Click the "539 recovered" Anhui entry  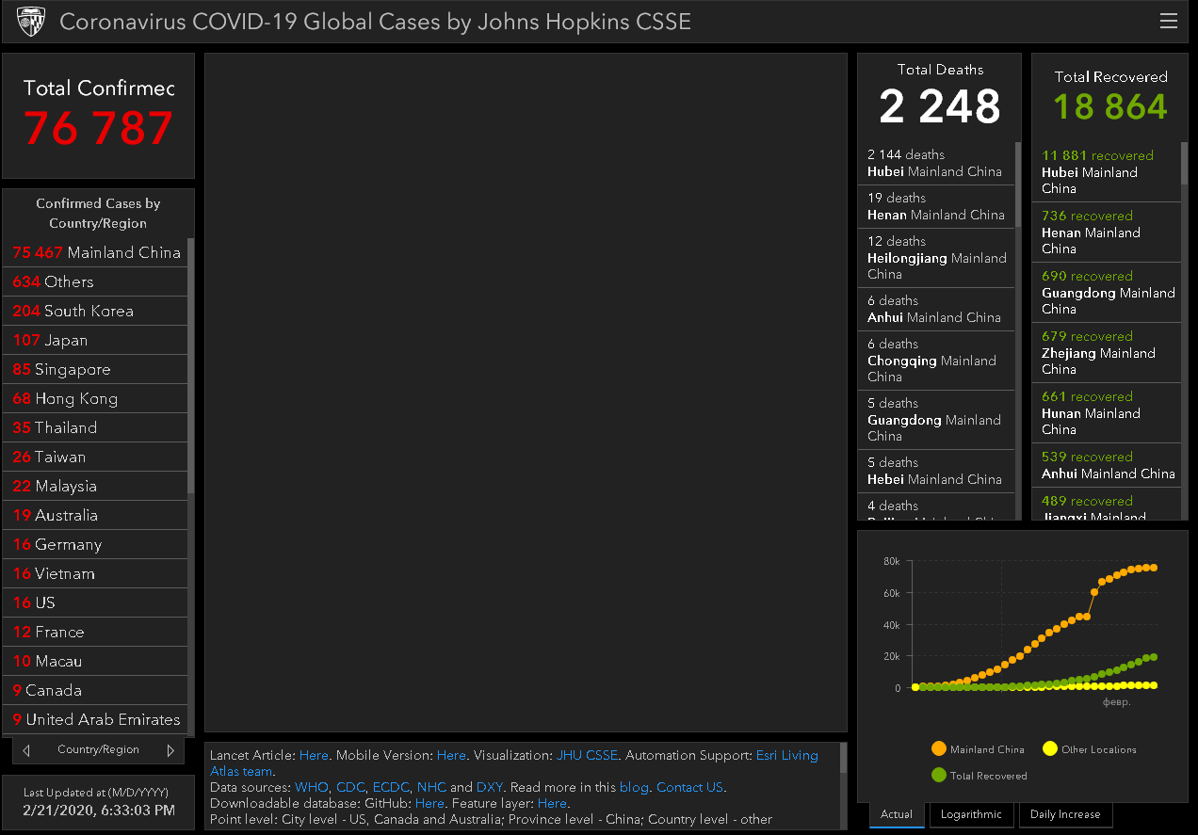pos(1107,465)
